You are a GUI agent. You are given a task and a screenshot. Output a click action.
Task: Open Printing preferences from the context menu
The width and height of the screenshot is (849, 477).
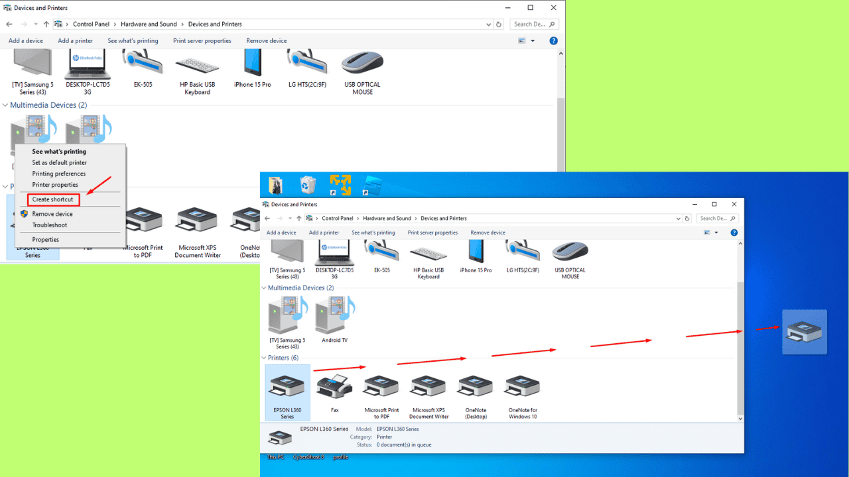point(58,174)
